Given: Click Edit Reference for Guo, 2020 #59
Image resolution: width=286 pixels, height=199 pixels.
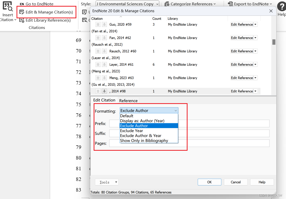Looking at the screenshot, I should (242, 24).
